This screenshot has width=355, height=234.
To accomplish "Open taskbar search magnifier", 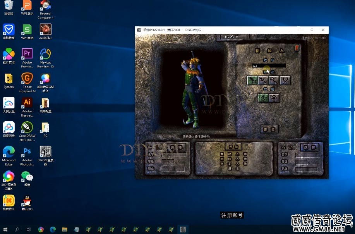I will (17, 229).
